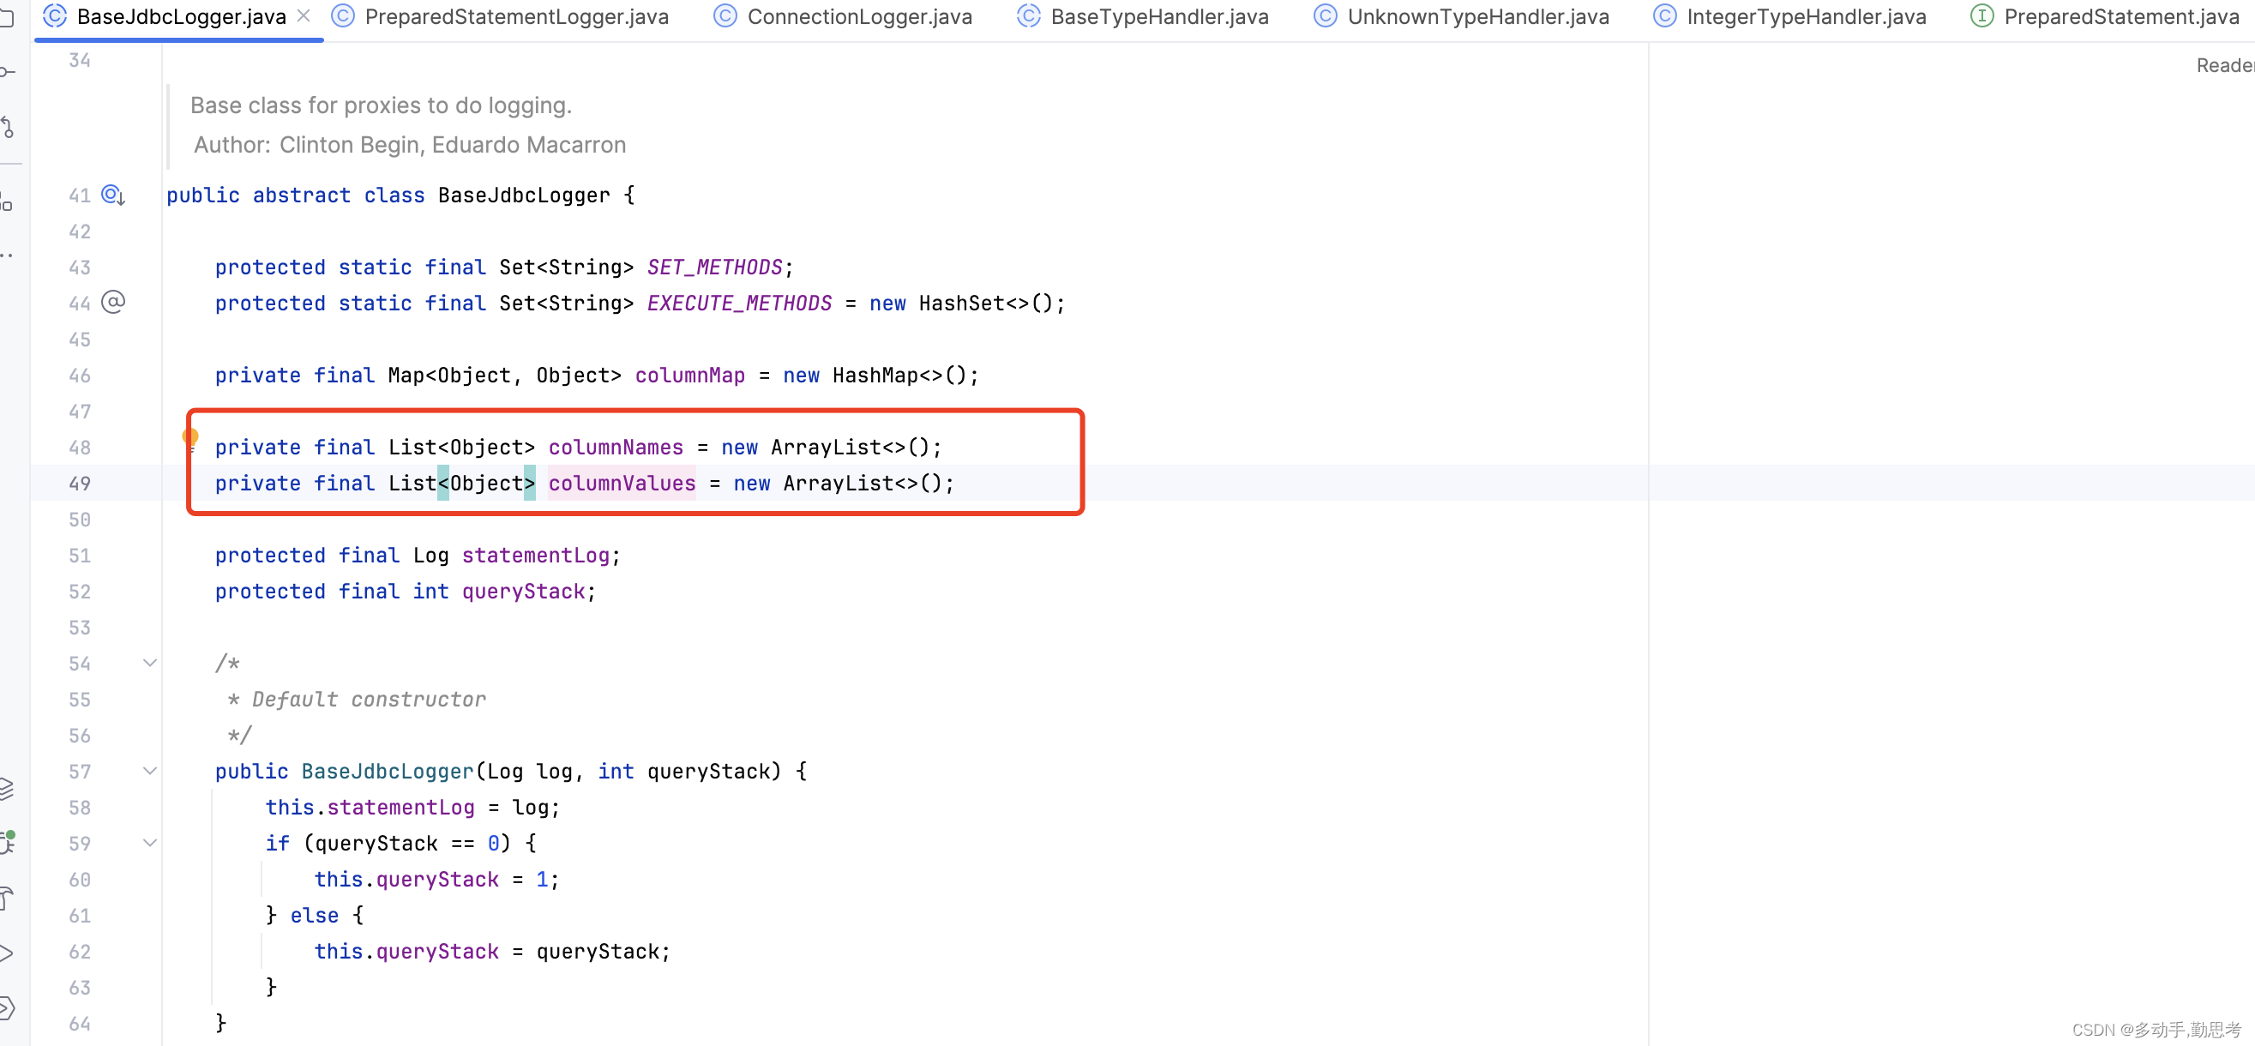Click the 'Default constructor' comment text
Viewport: 2255px width, 1046px height.
[369, 699]
